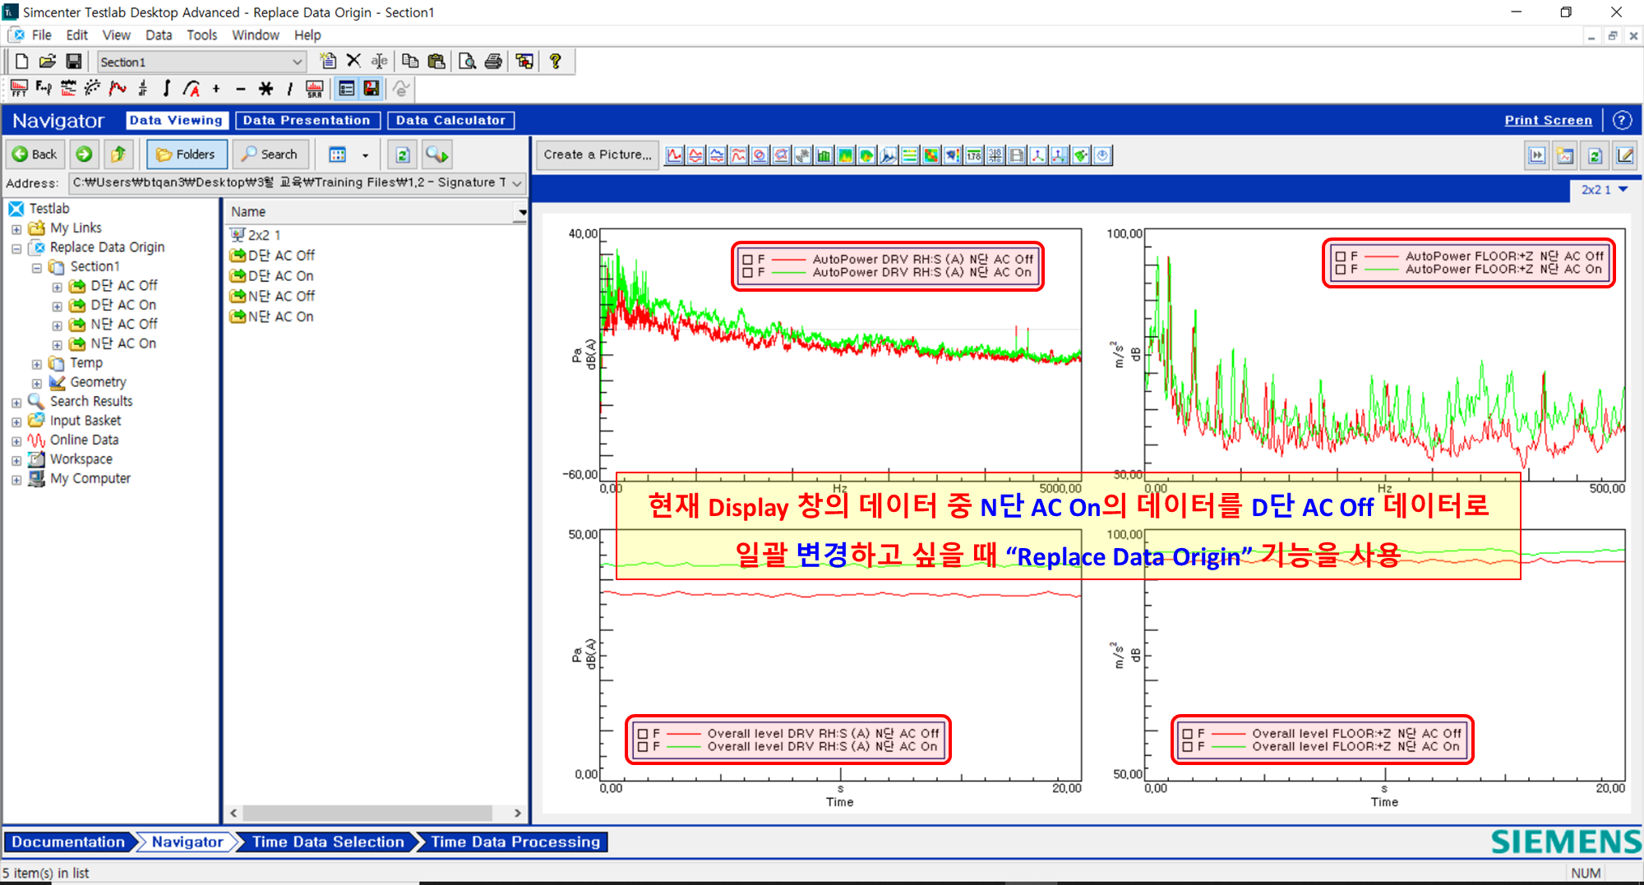
Task: Open the File menu
Action: 41,35
